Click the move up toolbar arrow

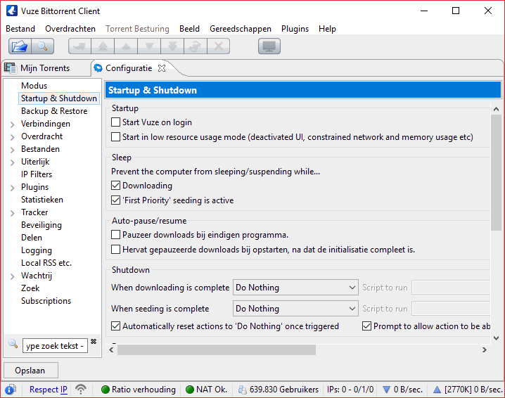coord(127,46)
